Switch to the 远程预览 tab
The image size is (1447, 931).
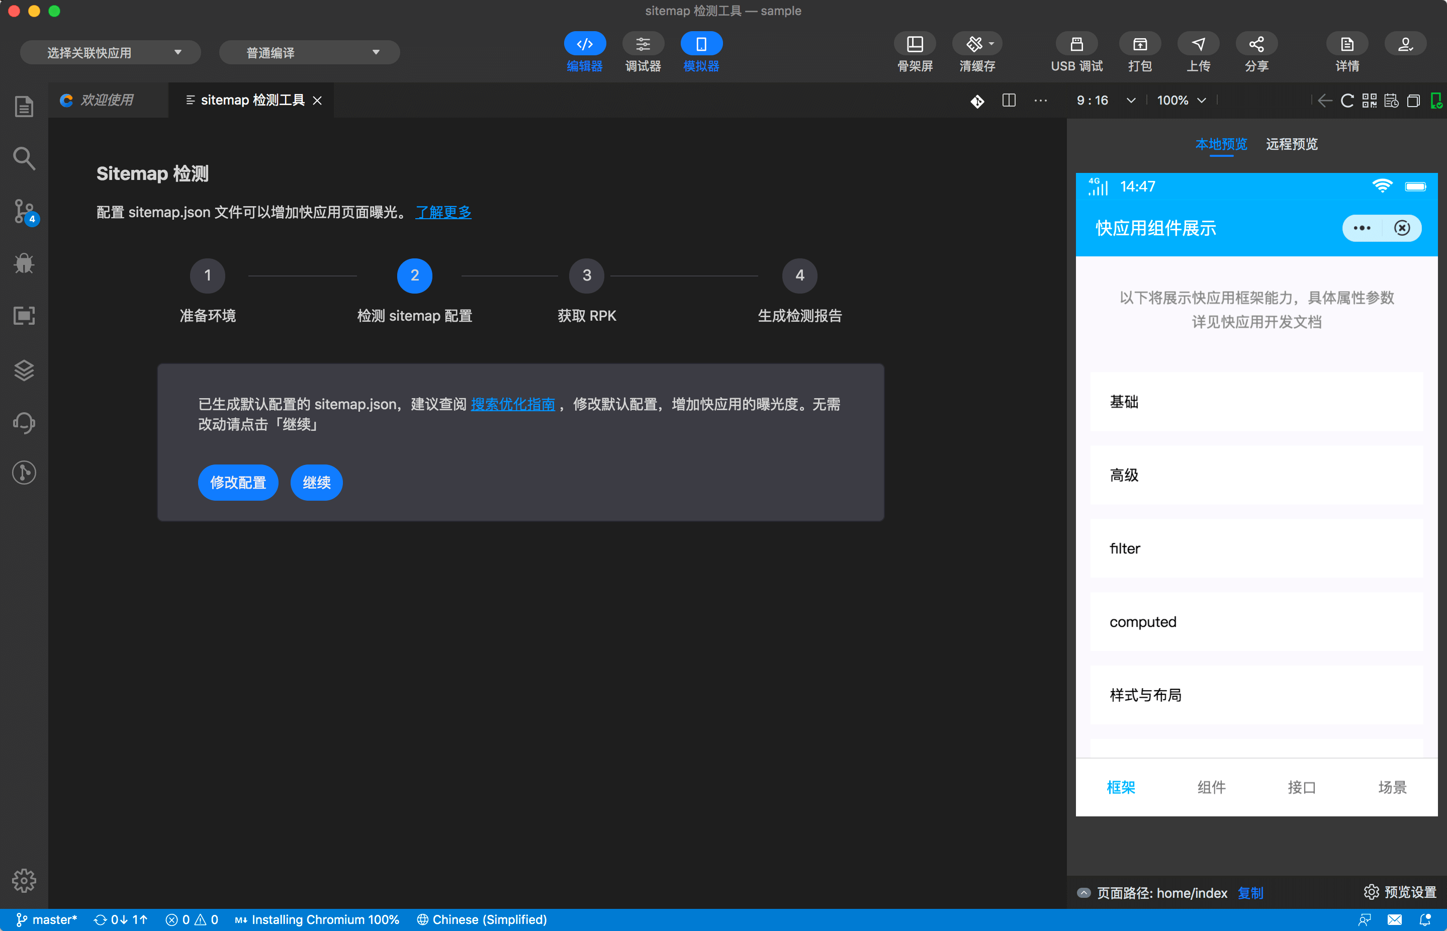point(1291,144)
